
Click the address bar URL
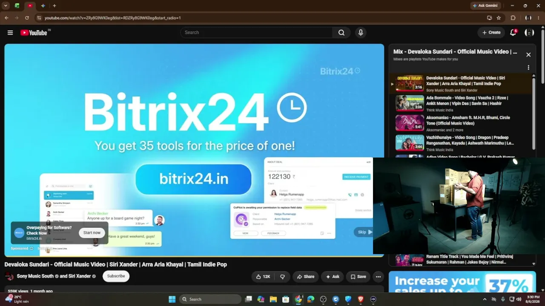113,18
